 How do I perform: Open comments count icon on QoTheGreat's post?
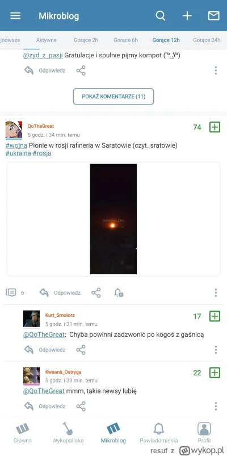click(x=11, y=292)
